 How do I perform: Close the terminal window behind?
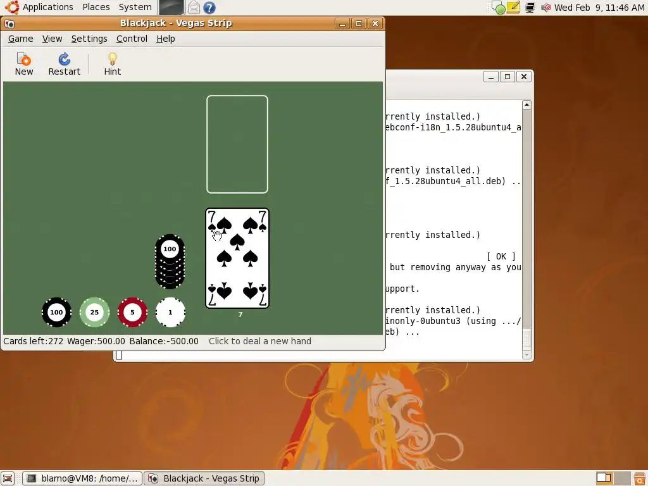pos(524,77)
